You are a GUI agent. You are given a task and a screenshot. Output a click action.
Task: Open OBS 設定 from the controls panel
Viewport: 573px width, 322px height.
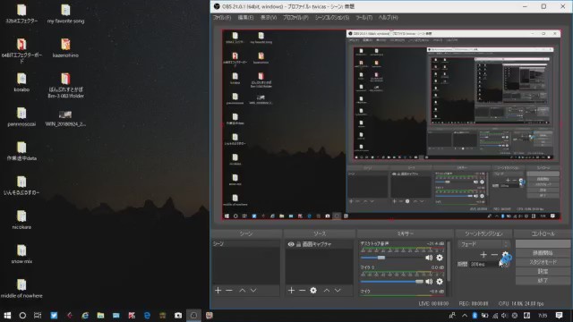543,271
